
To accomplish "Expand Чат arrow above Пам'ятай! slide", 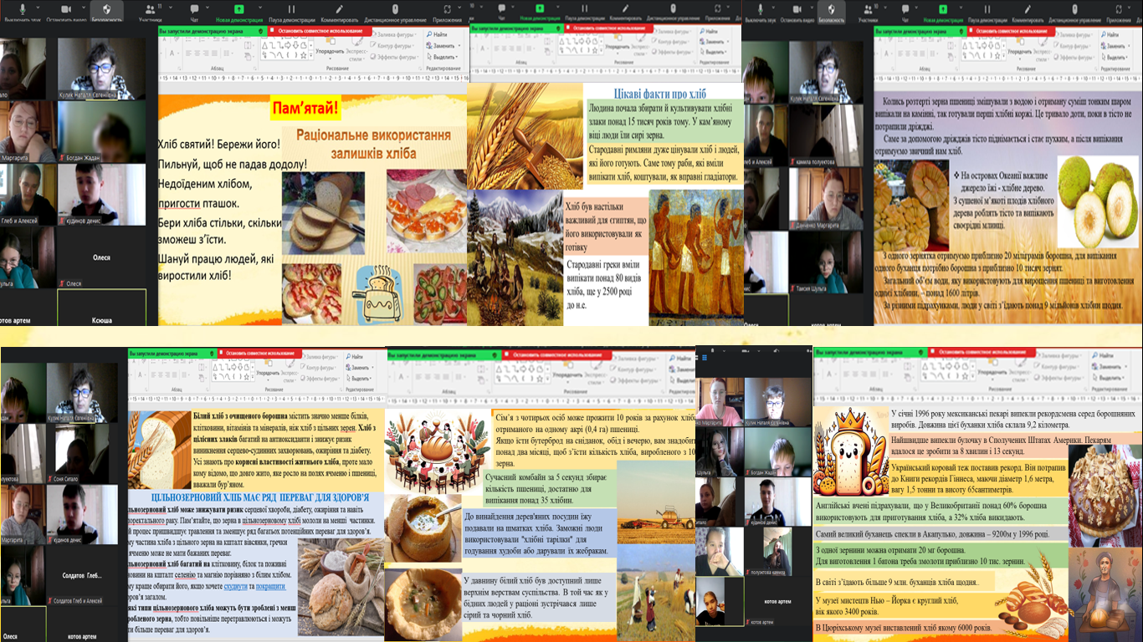I will [x=207, y=8].
